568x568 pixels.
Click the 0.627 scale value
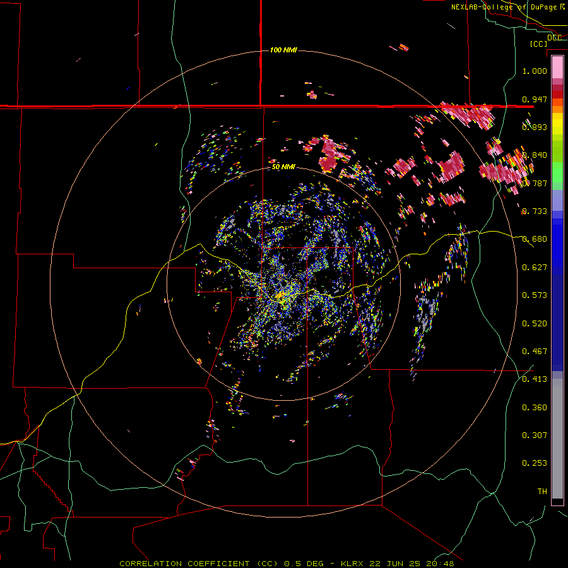(535, 268)
